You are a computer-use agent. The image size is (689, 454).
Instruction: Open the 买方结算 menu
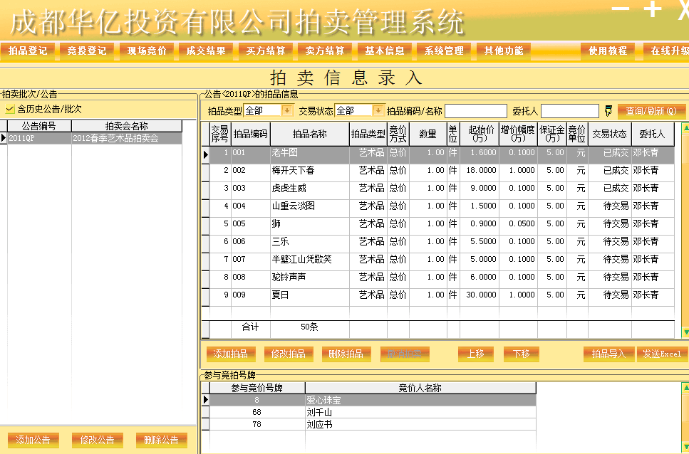coord(265,51)
